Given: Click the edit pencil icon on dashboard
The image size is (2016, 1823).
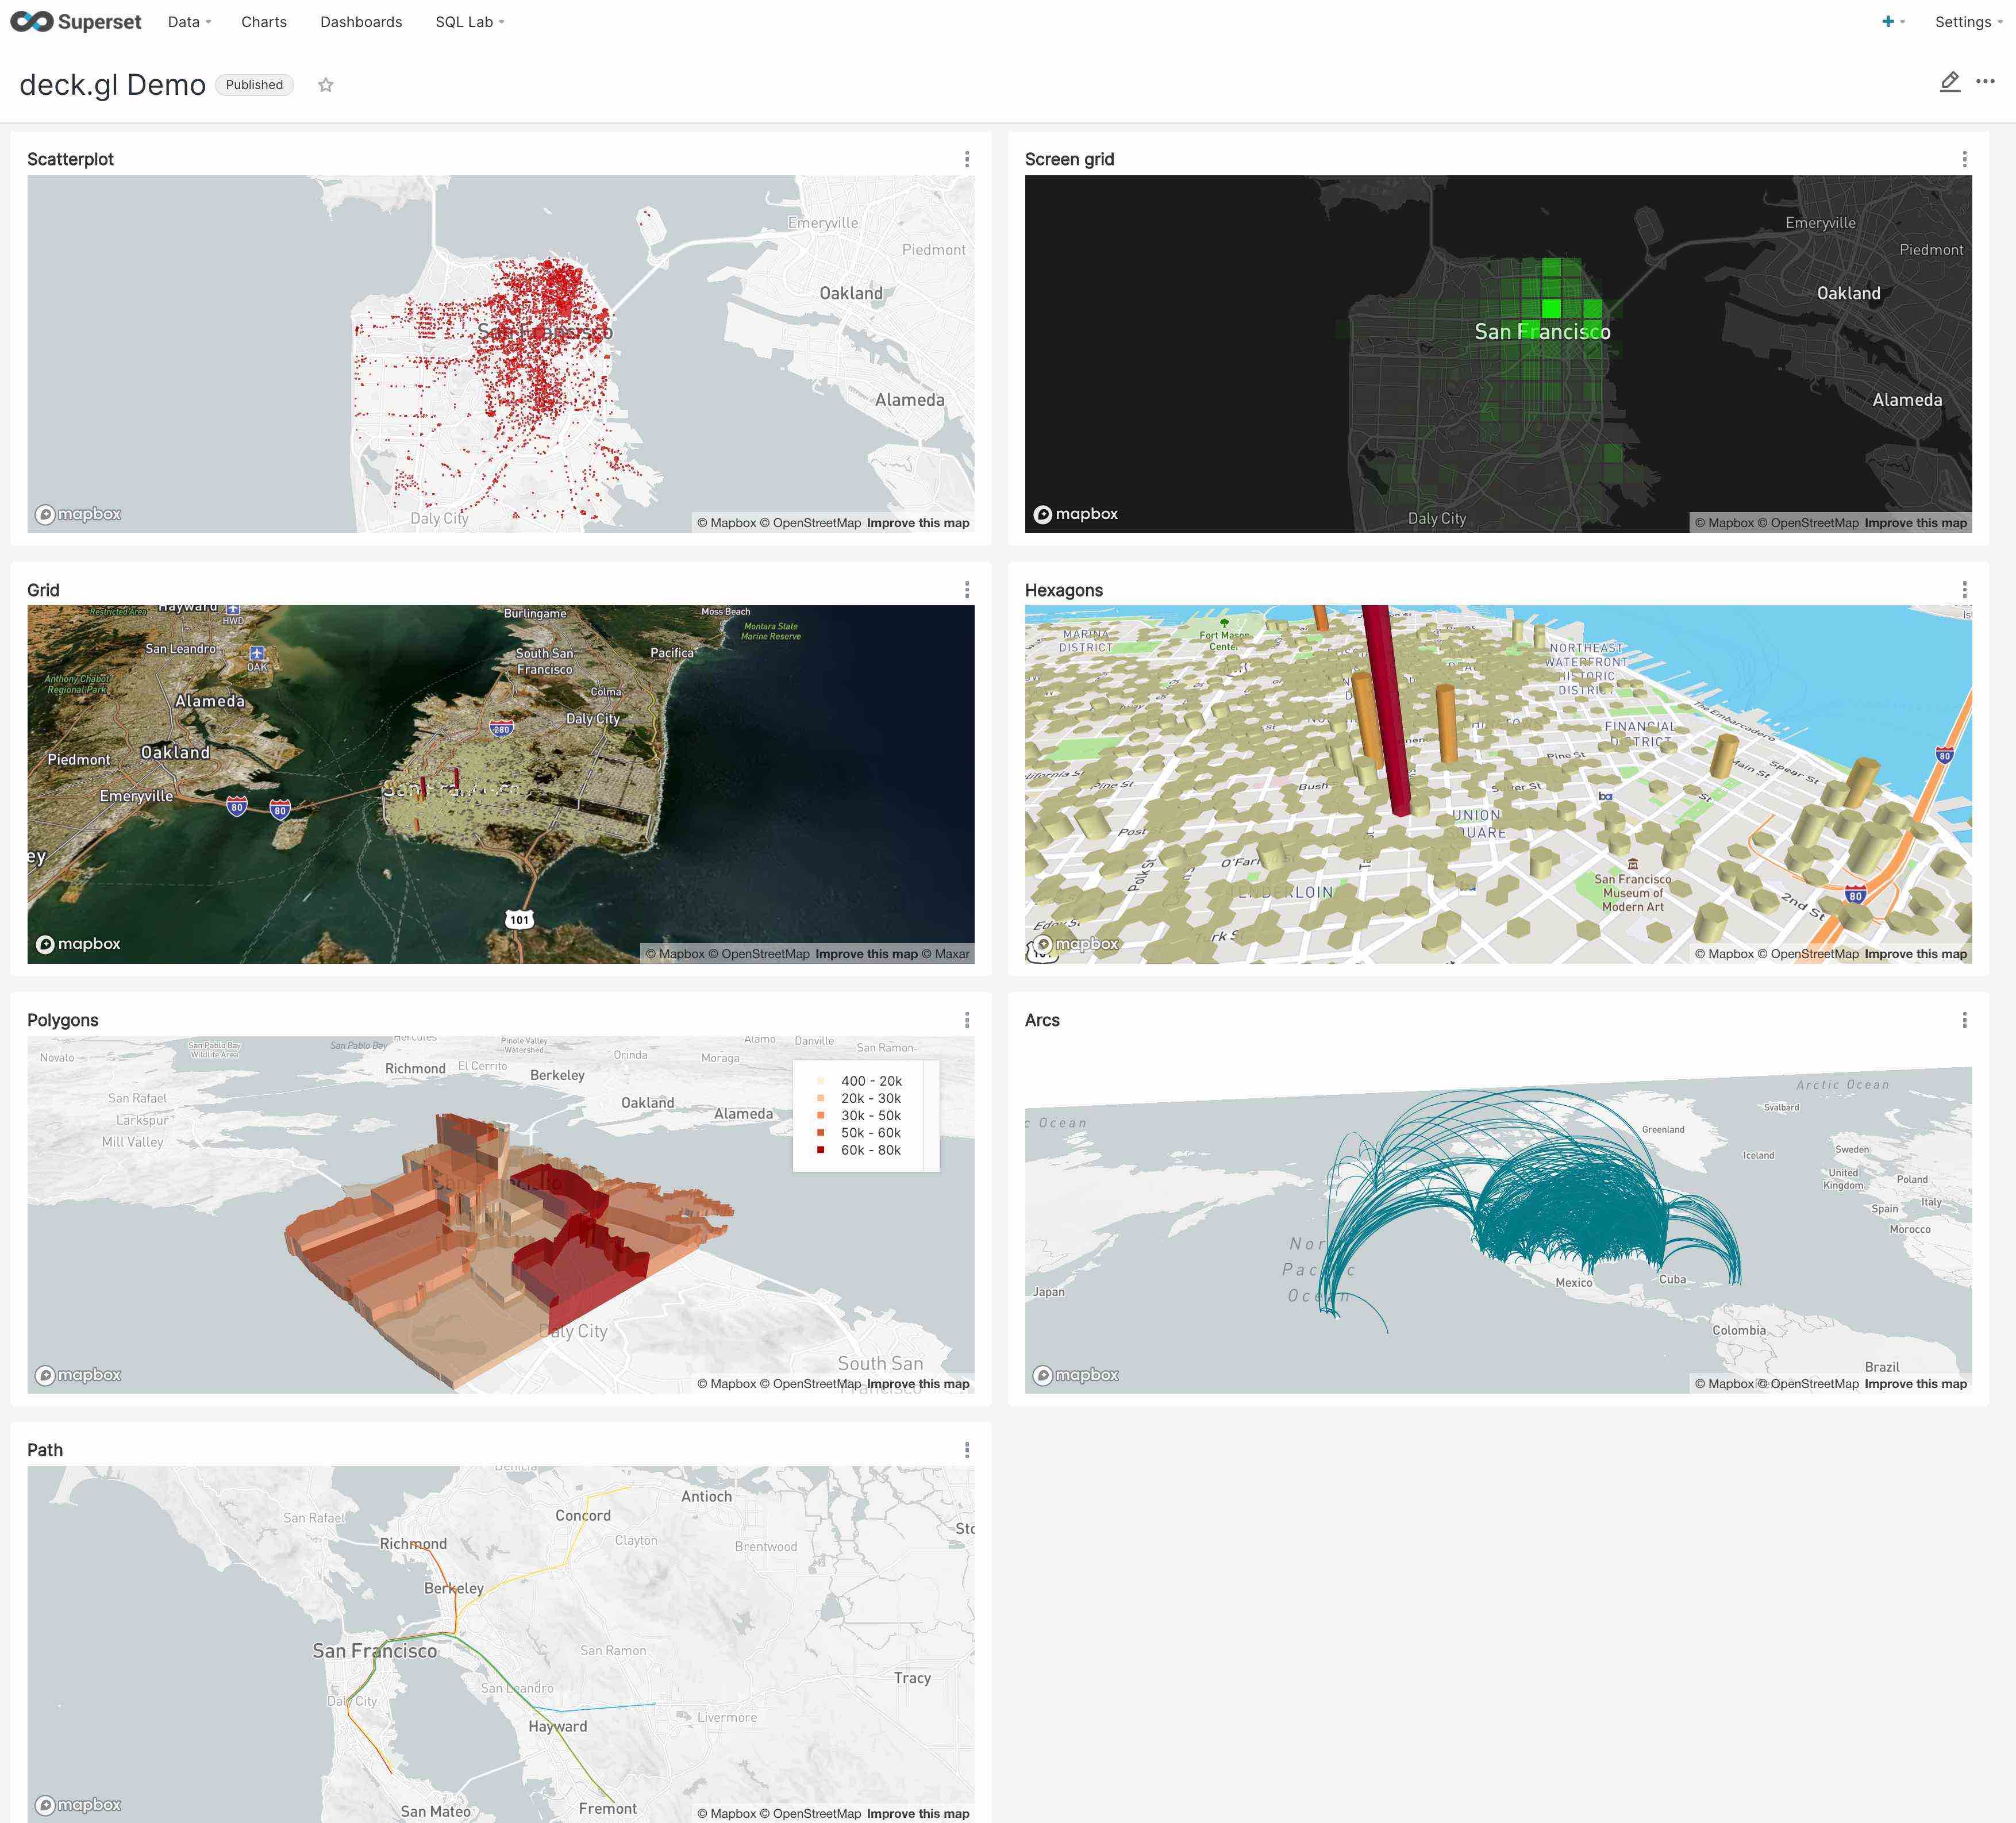Looking at the screenshot, I should pos(1949,83).
